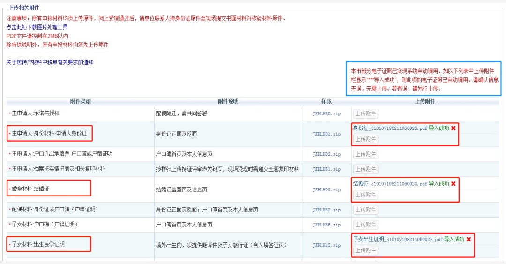The image size is (506, 264).
Task: Download sample JZHLH15.zip
Action: (x=327, y=245)
